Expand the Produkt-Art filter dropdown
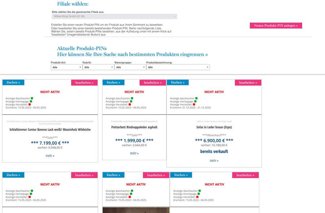 [66, 67]
